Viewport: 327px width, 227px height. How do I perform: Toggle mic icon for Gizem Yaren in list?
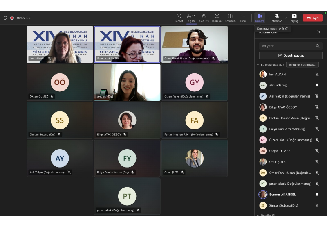coord(317,140)
